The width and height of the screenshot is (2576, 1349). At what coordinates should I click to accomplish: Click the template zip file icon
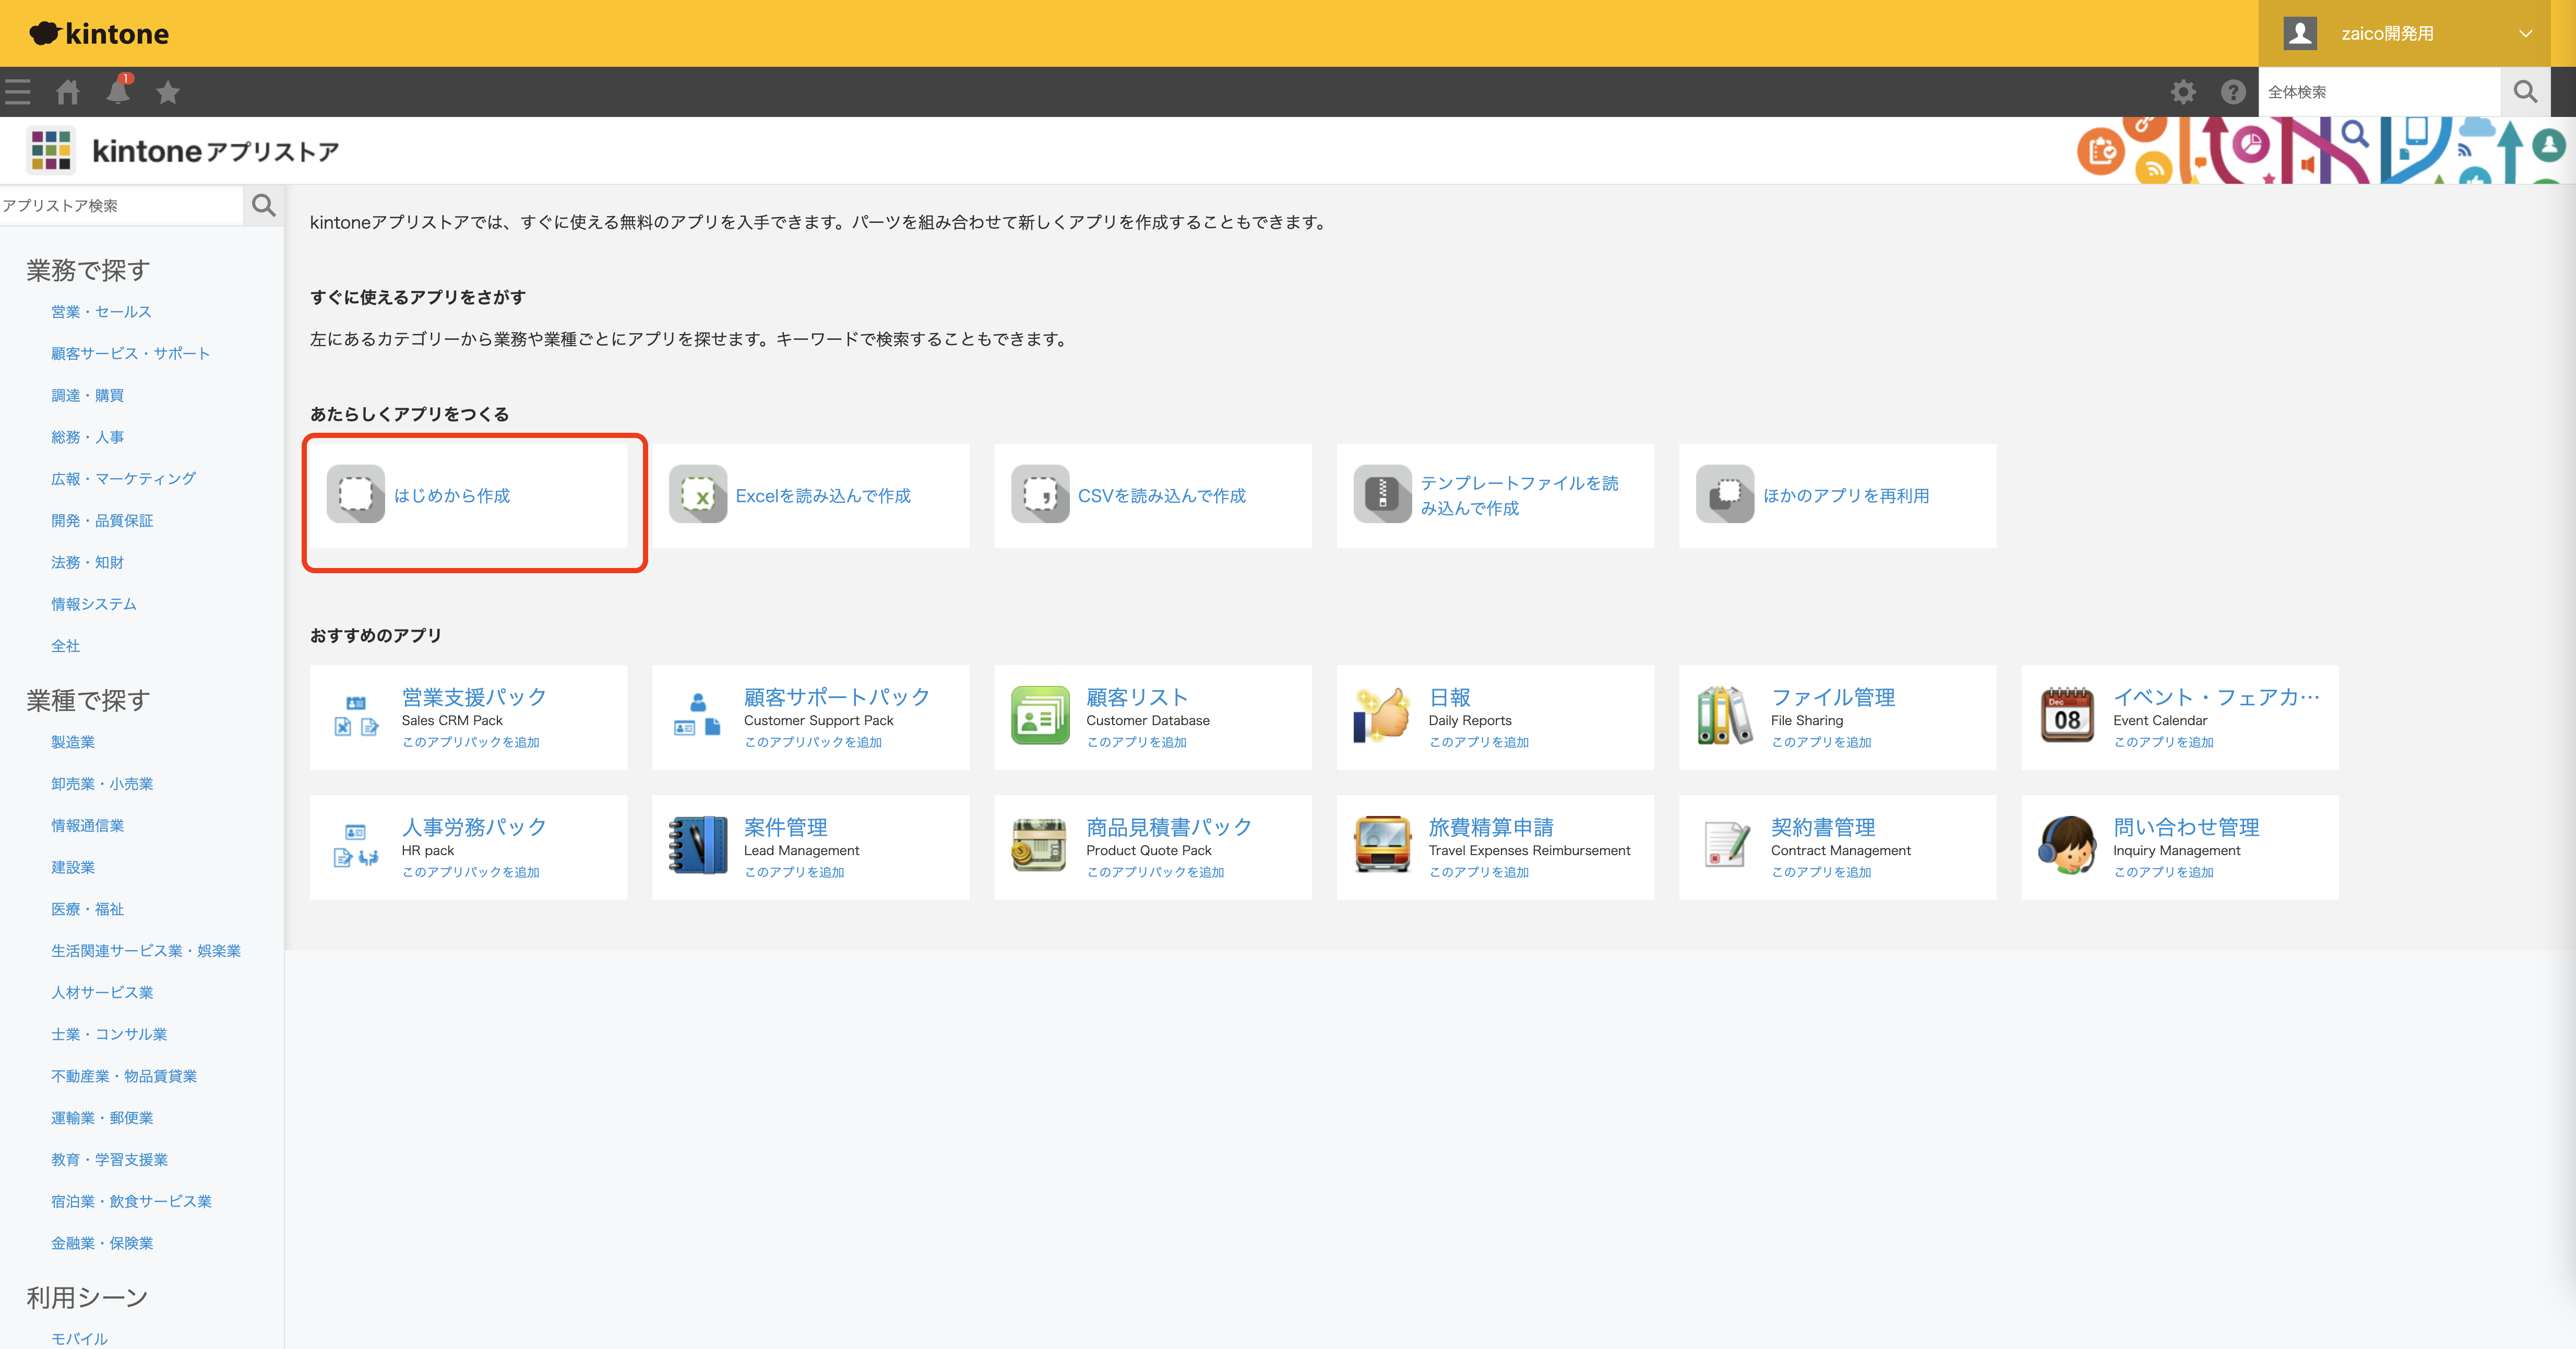(1382, 494)
